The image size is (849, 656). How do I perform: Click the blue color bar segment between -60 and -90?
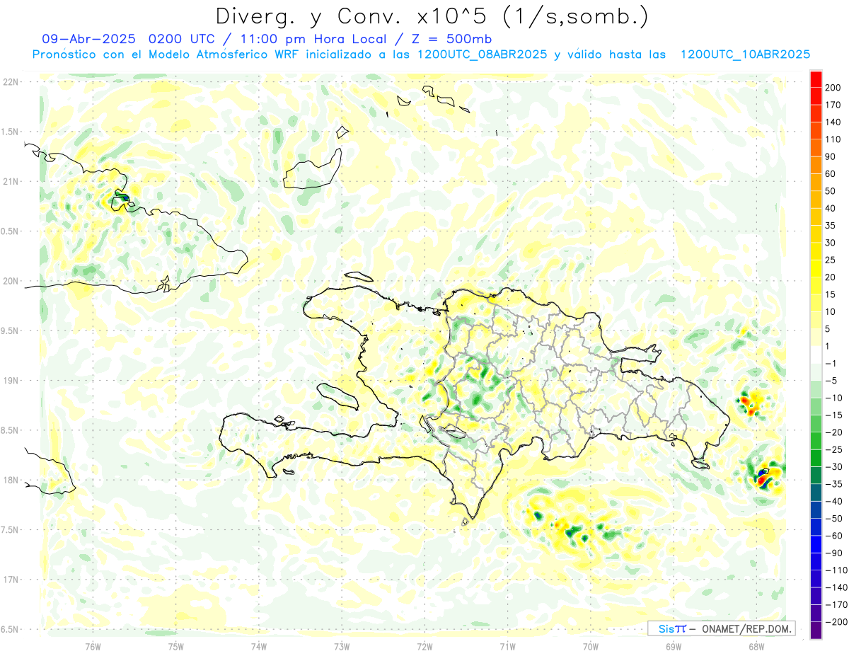point(816,544)
